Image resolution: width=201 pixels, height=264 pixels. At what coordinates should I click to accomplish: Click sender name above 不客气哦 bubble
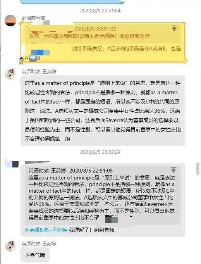[39, 243]
